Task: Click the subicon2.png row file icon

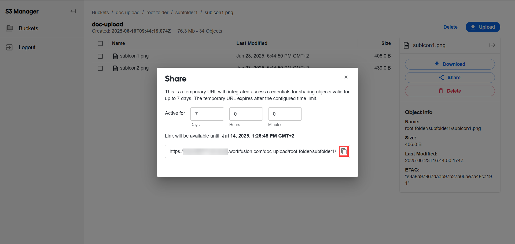Action: 115,68
